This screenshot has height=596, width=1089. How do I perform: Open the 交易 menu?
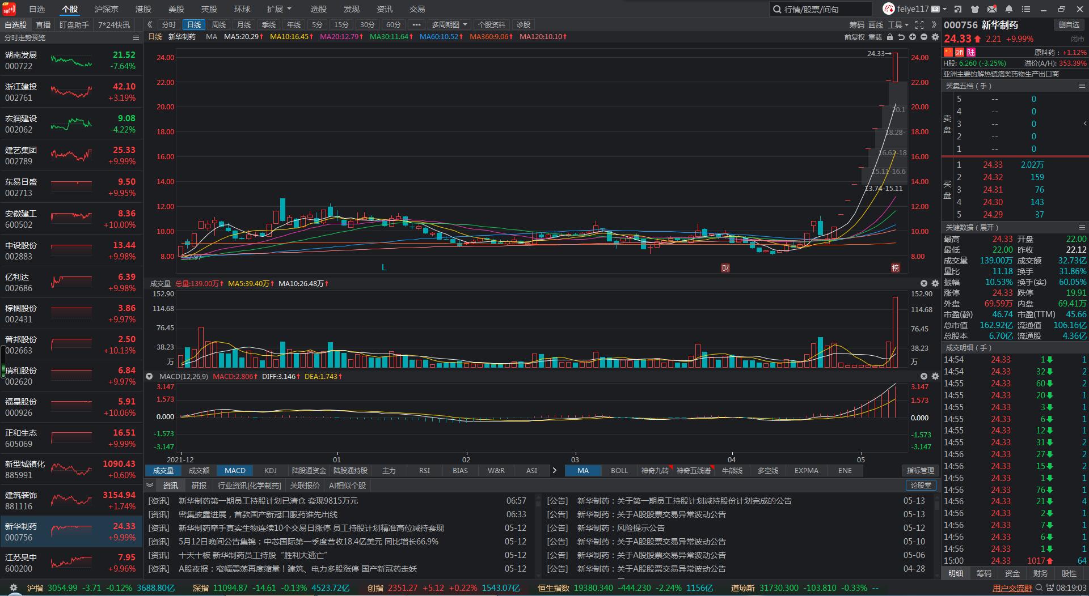click(x=417, y=9)
